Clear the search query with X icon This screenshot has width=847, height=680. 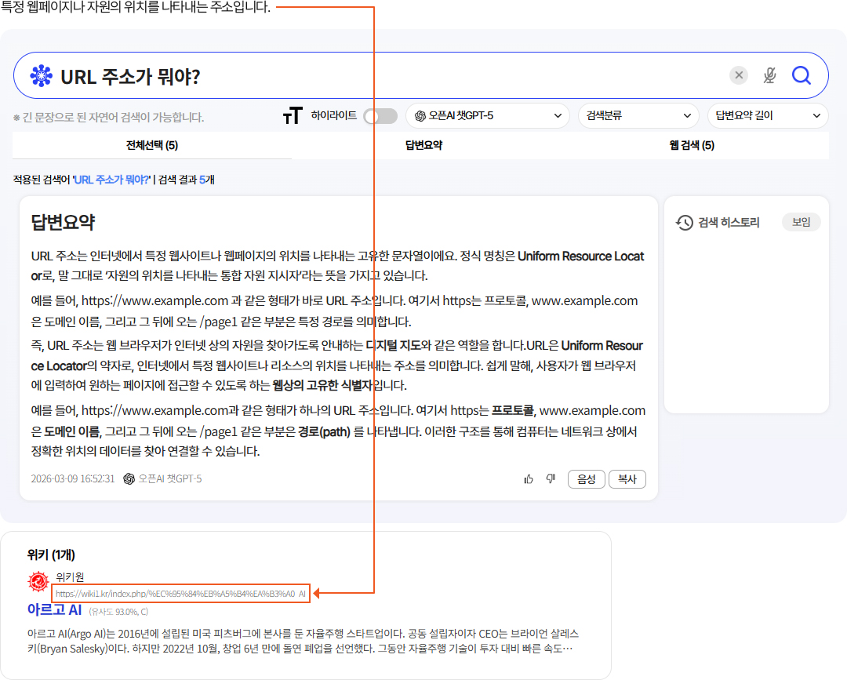(x=739, y=75)
